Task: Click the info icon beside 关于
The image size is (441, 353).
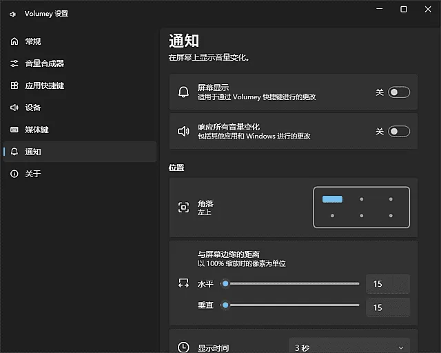Action: tap(14, 174)
